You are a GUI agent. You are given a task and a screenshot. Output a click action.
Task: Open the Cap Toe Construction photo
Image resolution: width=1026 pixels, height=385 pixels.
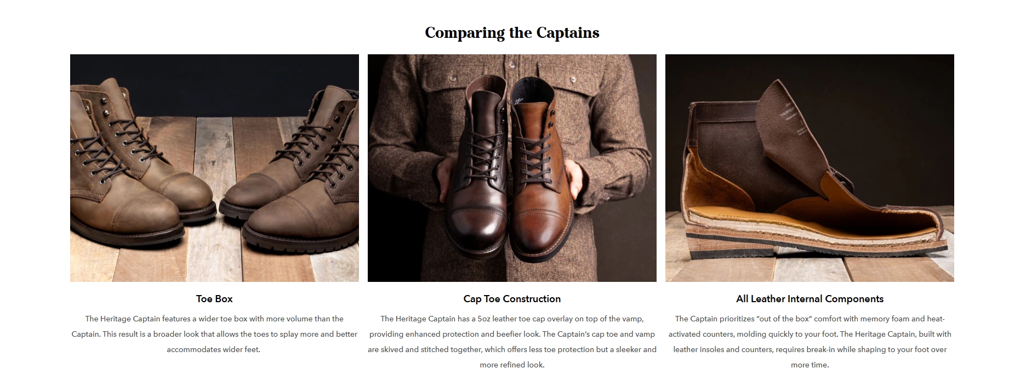click(x=512, y=168)
